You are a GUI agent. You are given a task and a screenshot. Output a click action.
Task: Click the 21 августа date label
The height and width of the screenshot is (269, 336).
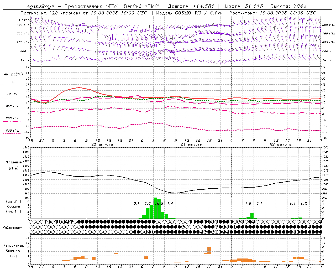(191, 144)
